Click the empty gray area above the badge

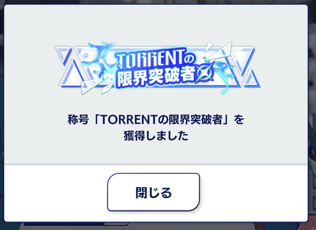(x=156, y=22)
